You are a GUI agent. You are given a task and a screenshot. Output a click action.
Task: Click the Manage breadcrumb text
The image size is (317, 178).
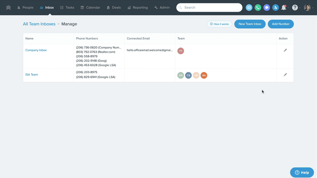[x=69, y=24]
